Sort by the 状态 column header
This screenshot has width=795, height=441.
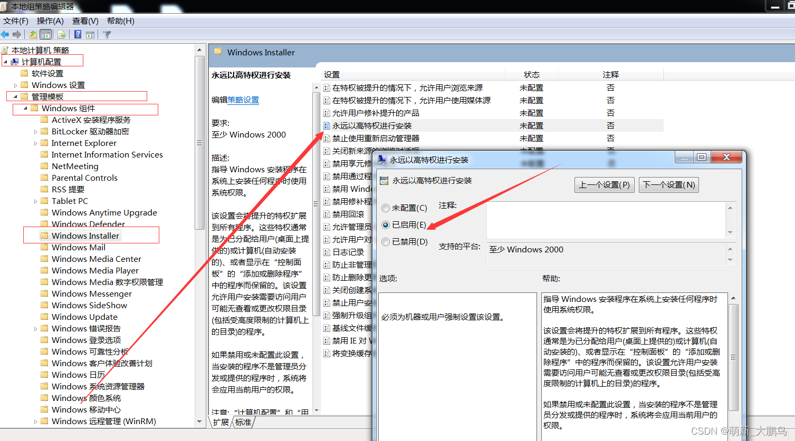pos(532,75)
